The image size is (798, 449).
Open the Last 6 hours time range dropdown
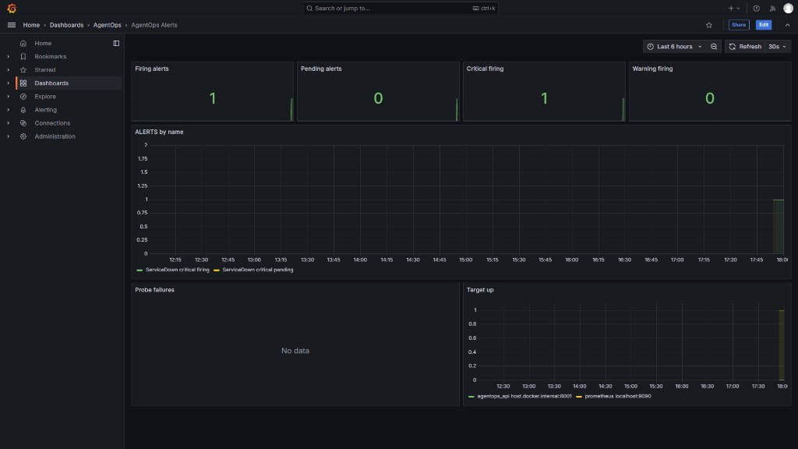674,46
